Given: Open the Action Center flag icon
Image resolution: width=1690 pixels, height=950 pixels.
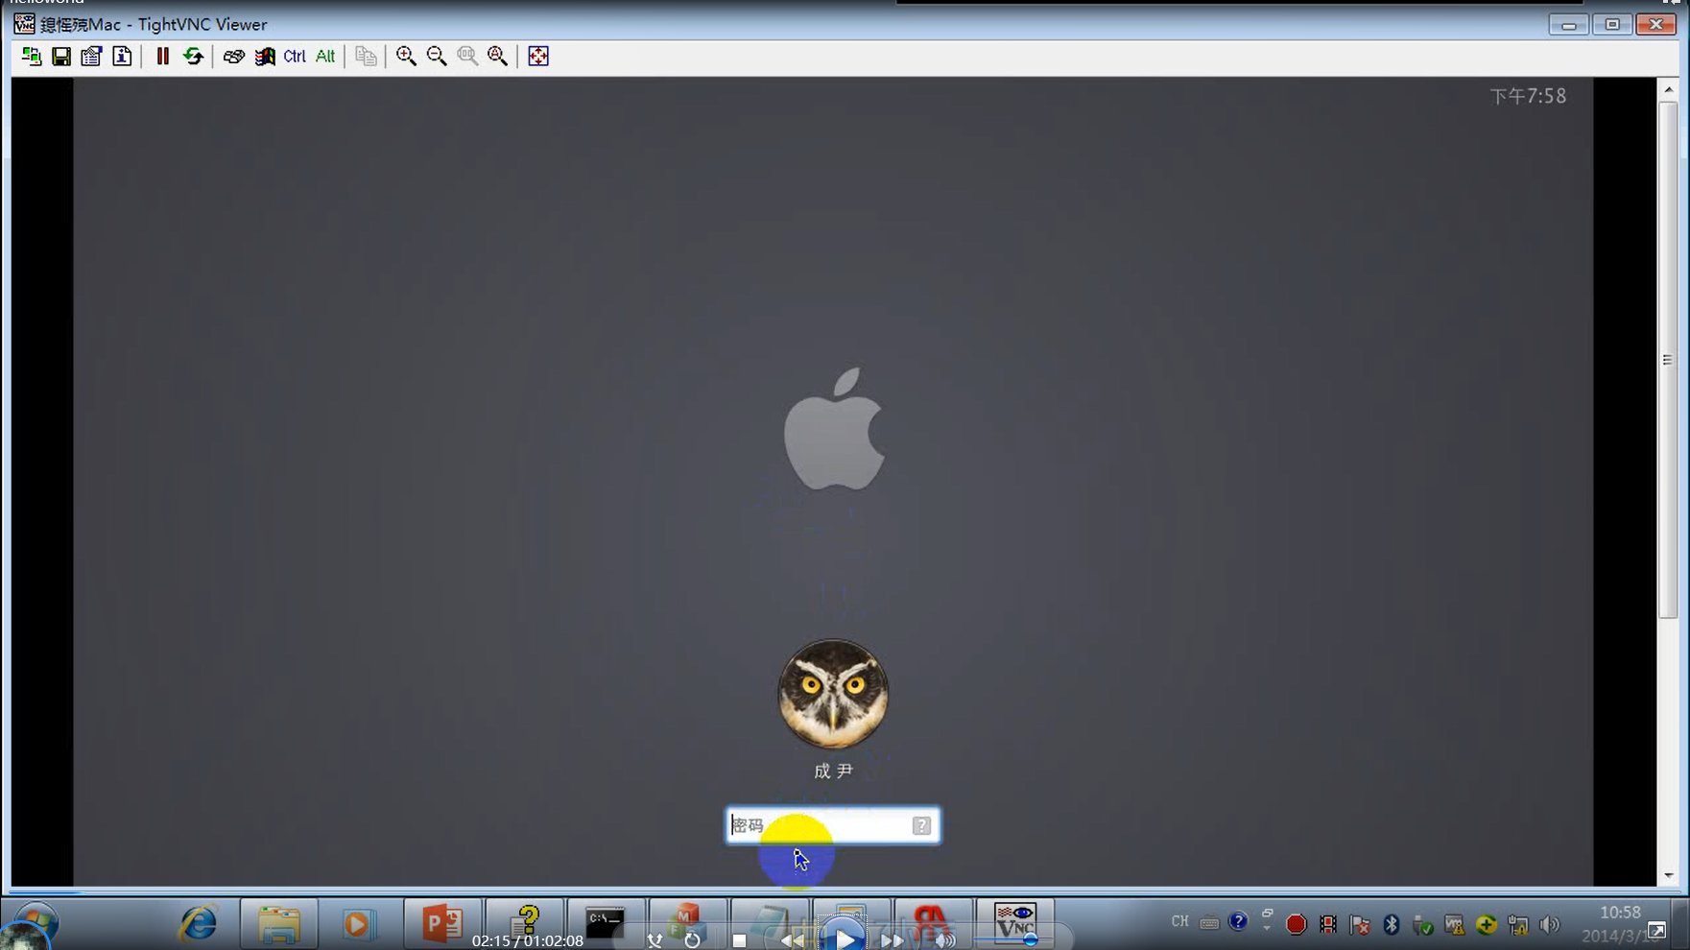Looking at the screenshot, I should [x=1360, y=924].
